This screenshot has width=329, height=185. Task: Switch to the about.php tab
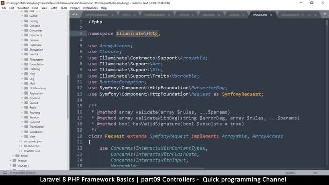coord(209,15)
